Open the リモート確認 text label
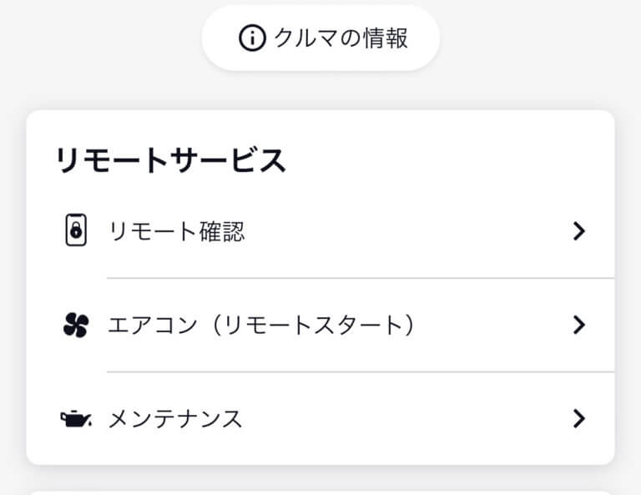This screenshot has height=495, width=641. click(177, 231)
